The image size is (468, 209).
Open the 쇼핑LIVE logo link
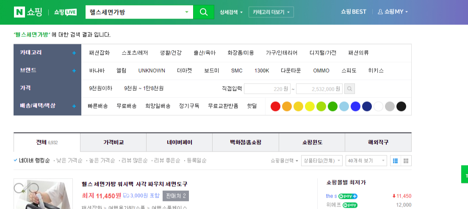click(x=65, y=12)
